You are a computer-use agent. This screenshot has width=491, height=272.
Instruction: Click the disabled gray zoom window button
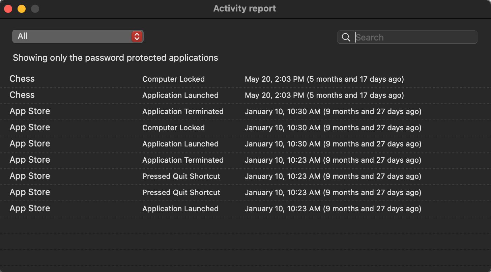[35, 9]
